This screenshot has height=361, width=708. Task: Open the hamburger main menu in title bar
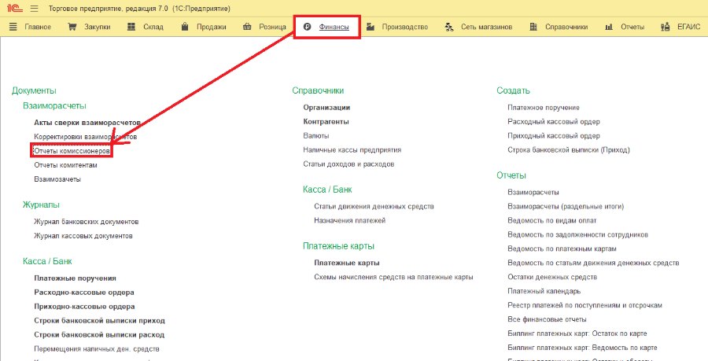coord(35,9)
